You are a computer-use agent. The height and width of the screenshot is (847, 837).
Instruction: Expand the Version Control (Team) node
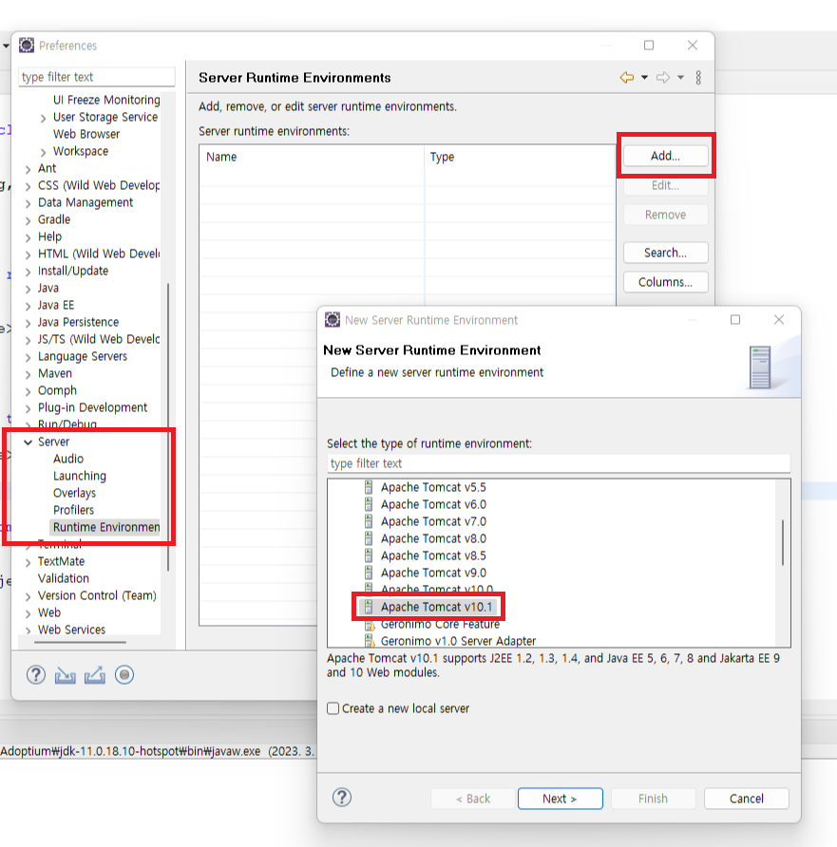pos(29,596)
